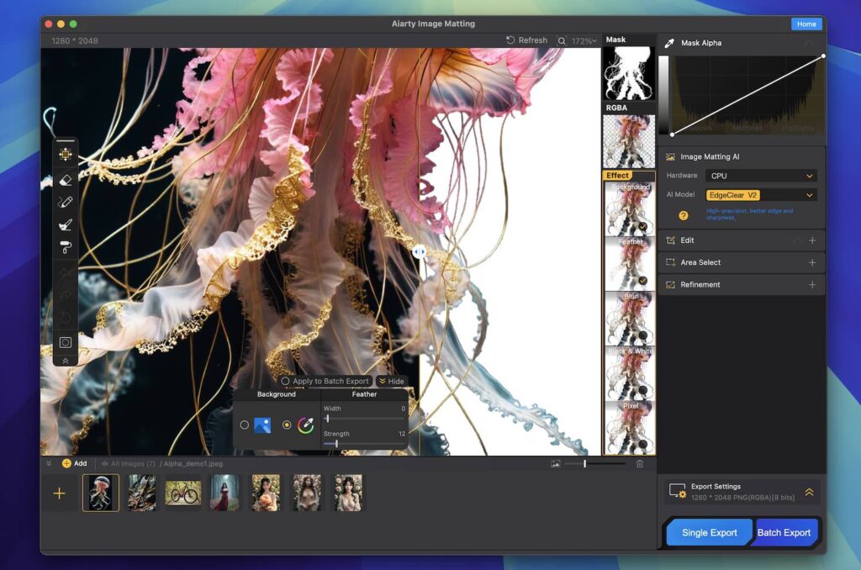Select the pencil brush tool
861x570 pixels.
click(66, 203)
